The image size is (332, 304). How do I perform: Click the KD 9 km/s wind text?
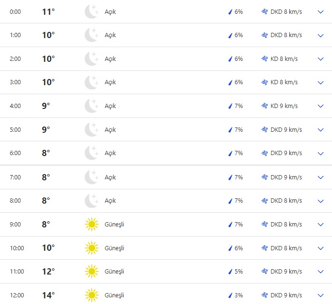tap(284, 106)
